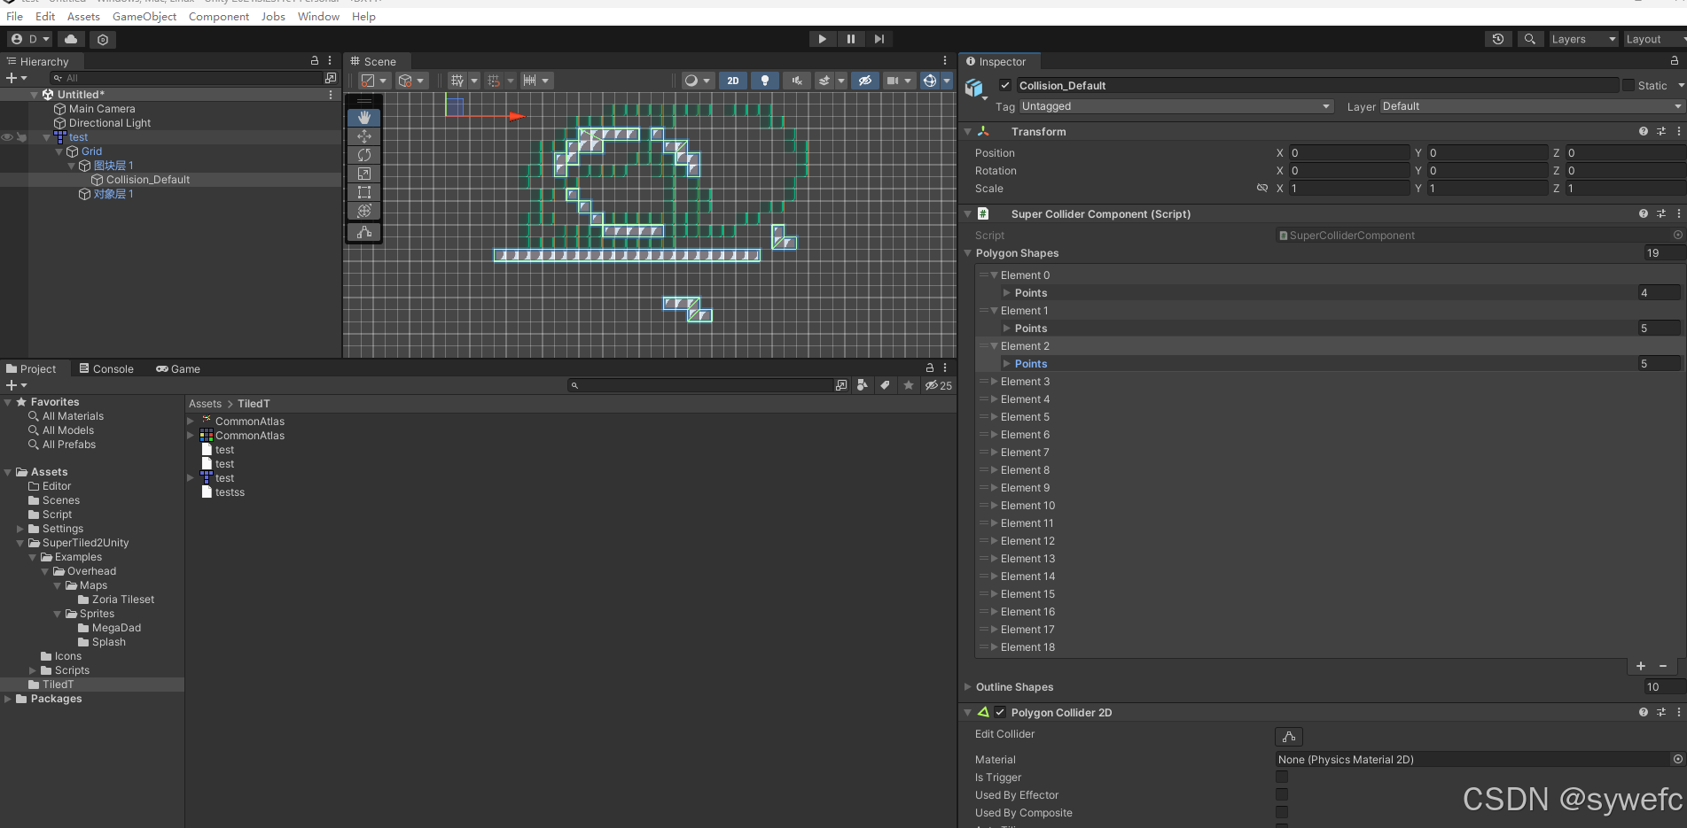Select the Rotate tool in Scene toolbar
The image size is (1687, 828).
364,155
